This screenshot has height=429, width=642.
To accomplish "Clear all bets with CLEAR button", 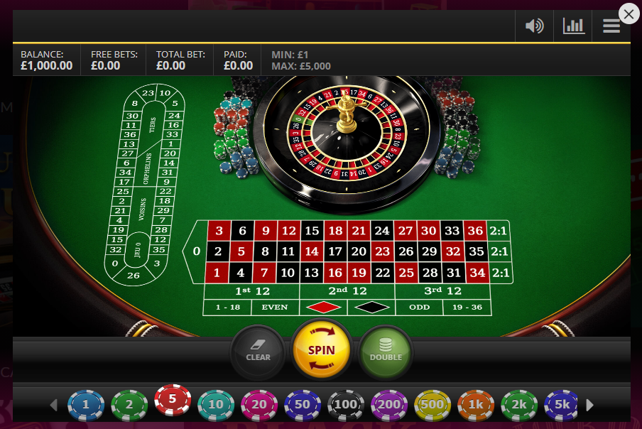I will tap(258, 352).
